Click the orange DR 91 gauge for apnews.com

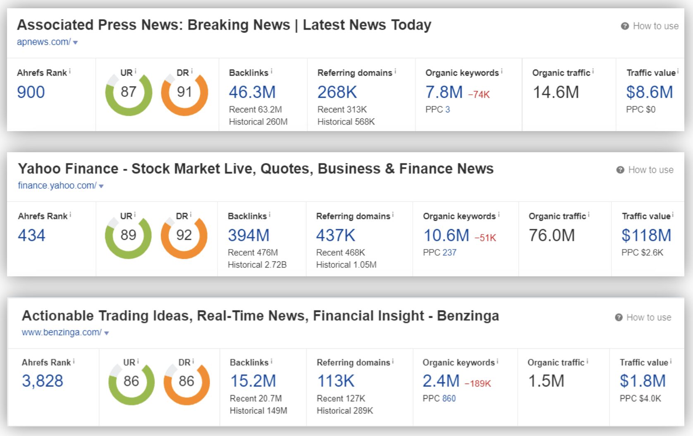click(184, 94)
